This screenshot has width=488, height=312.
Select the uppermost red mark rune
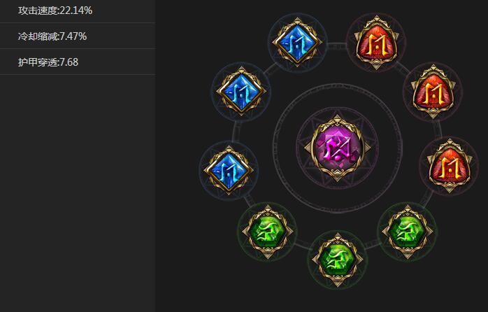pyautogui.click(x=376, y=43)
